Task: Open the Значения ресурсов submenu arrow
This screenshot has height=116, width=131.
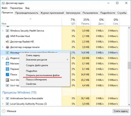Action: tap(67, 60)
